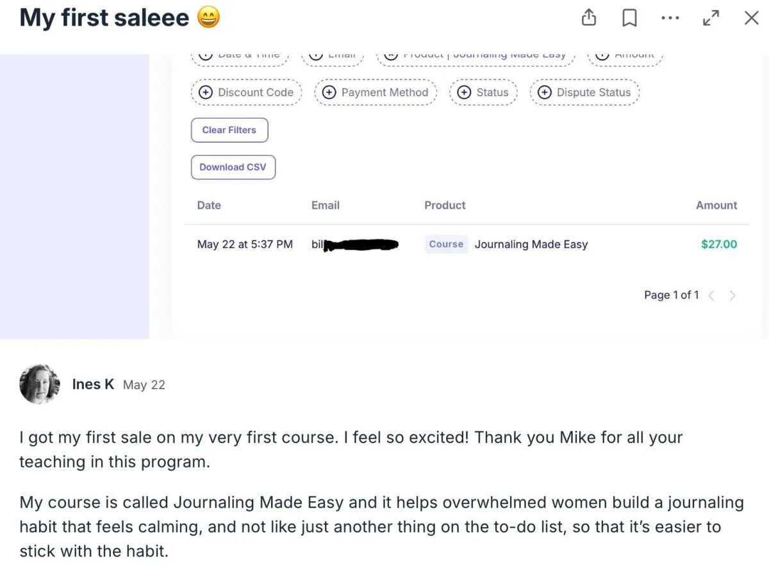The width and height of the screenshot is (769, 575).
Task: Open Ines K author name link
Action: [x=93, y=384]
